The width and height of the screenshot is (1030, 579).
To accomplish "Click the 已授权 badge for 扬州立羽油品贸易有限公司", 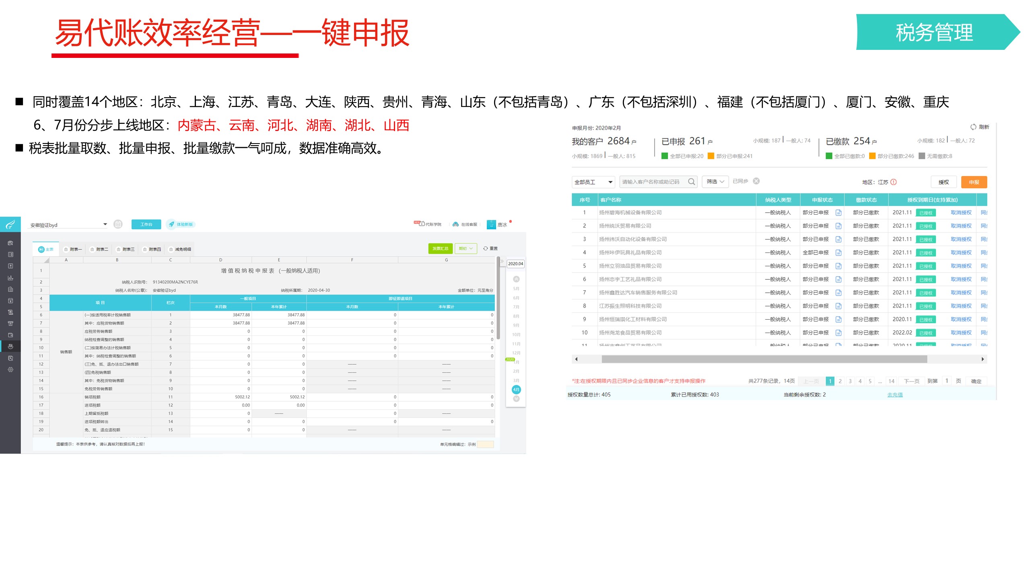I will click(x=926, y=266).
